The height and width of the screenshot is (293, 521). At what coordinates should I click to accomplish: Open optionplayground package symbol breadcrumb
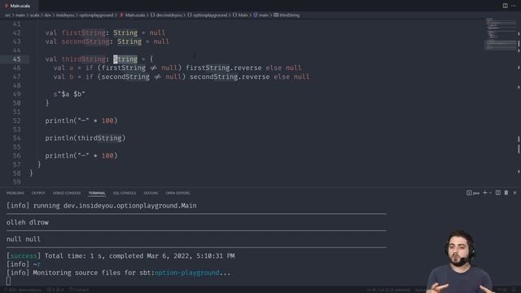tap(208, 15)
